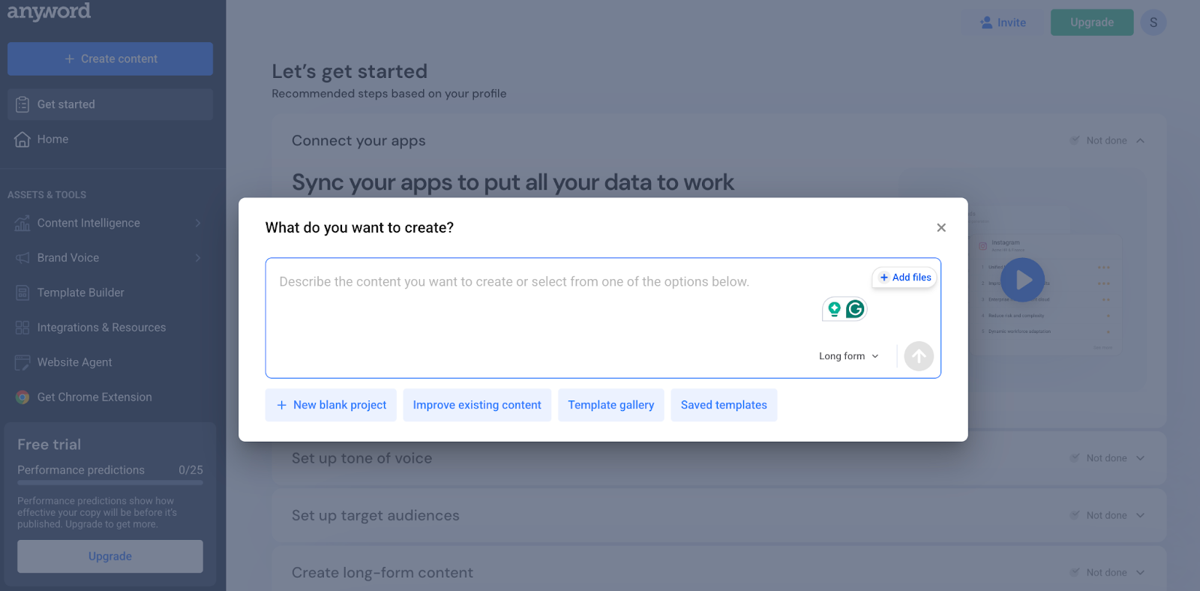Image resolution: width=1200 pixels, height=591 pixels.
Task: Click the New blank project button
Action: click(331, 405)
